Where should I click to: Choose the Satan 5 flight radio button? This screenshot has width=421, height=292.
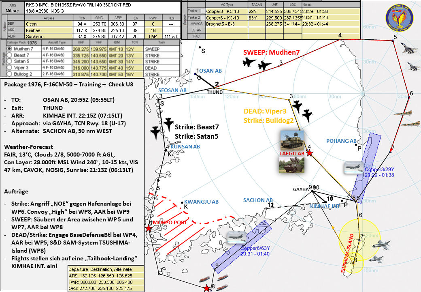click(10, 61)
